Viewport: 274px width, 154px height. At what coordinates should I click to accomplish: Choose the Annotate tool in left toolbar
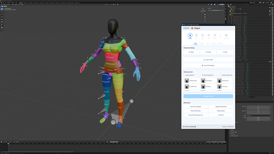(2, 24)
